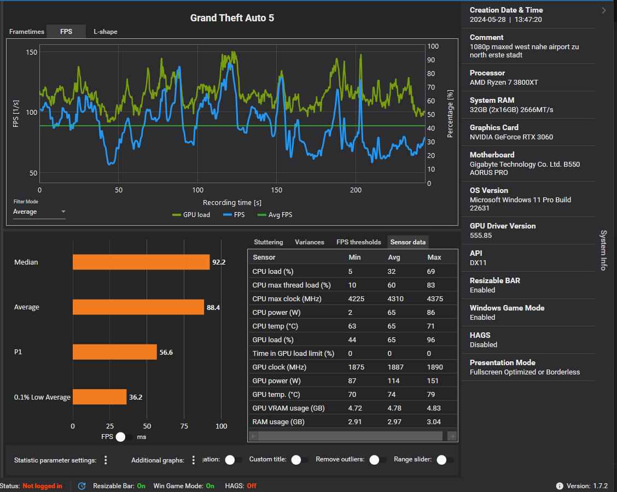Click the Version 1.7.2 label
617x492 pixels.
click(x=587, y=486)
